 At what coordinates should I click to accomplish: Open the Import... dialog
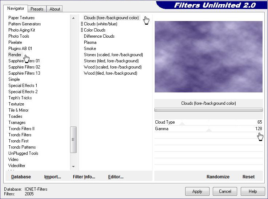pyautogui.click(x=53, y=177)
